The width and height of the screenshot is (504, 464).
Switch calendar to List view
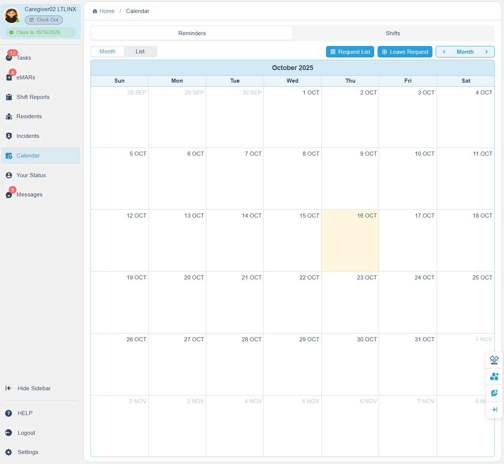pos(140,52)
